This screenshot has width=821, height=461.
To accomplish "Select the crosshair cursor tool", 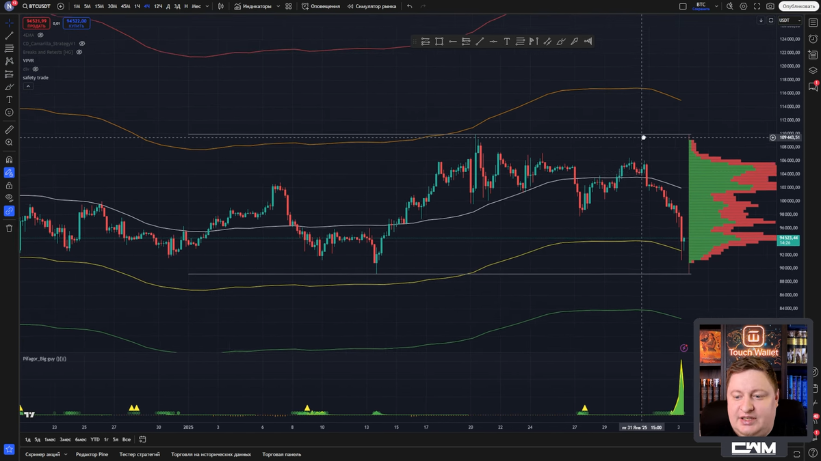I will tap(10, 23).
